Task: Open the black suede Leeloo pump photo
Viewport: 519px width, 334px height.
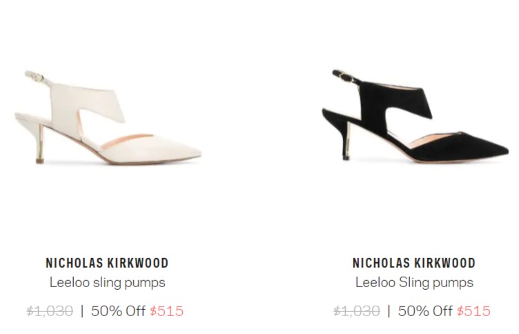Action: 415,115
